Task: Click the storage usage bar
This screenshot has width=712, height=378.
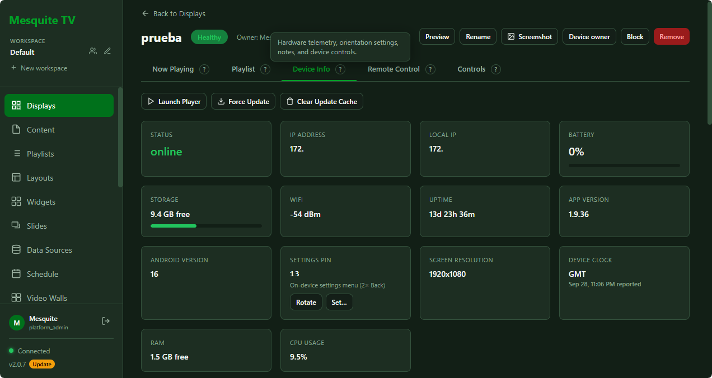Action: pyautogui.click(x=206, y=226)
